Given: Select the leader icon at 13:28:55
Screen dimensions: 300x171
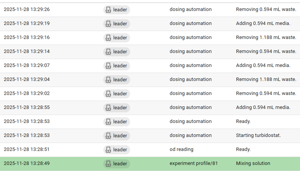Looking at the screenshot, I should [108, 107].
